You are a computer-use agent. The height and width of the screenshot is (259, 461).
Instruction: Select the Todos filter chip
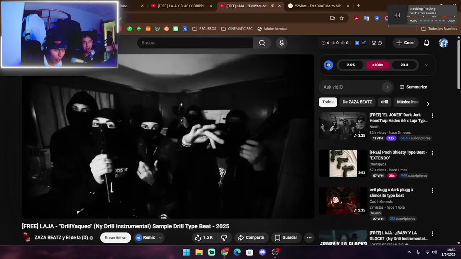pos(328,102)
